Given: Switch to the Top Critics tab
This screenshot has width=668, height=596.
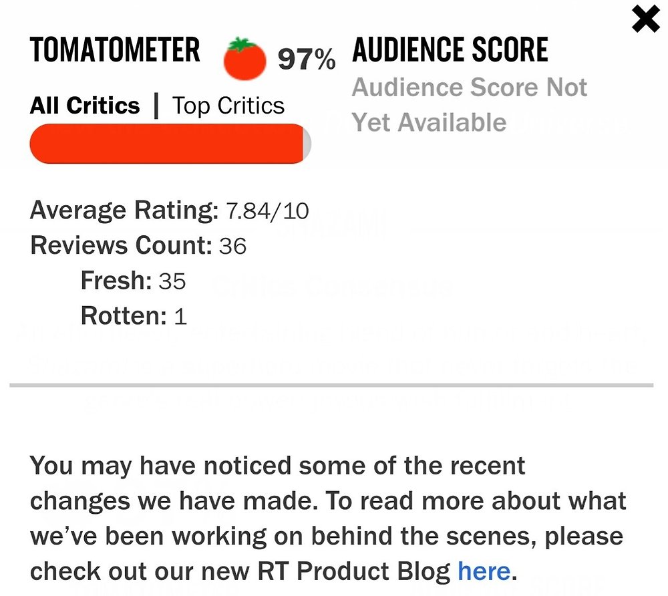Looking at the screenshot, I should click(x=228, y=106).
